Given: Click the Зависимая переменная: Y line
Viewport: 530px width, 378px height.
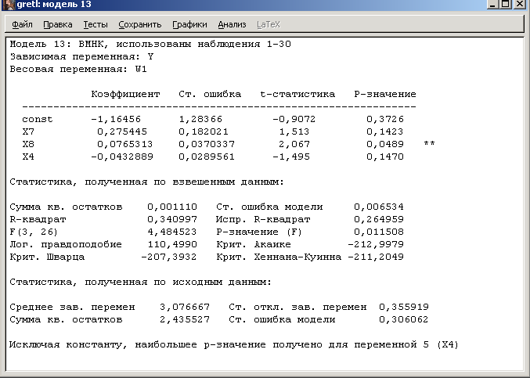Looking at the screenshot, I should (81, 57).
